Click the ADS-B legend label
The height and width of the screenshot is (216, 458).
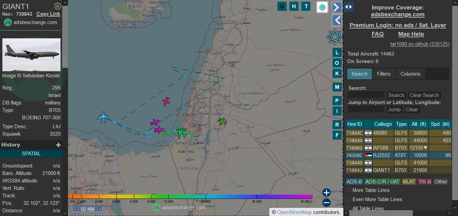pyautogui.click(x=355, y=182)
